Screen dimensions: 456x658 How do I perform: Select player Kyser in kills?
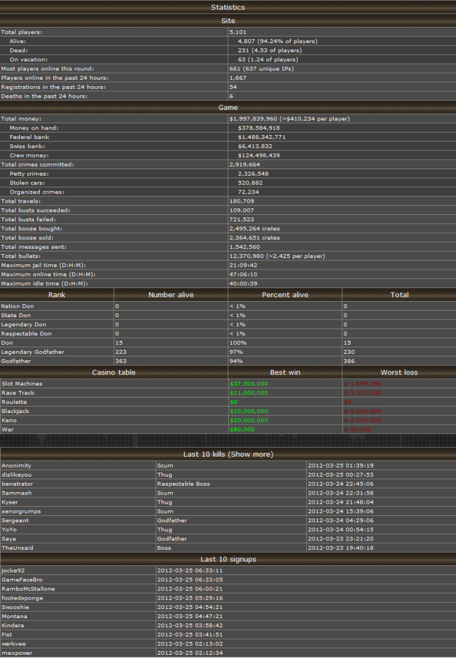pyautogui.click(x=10, y=502)
